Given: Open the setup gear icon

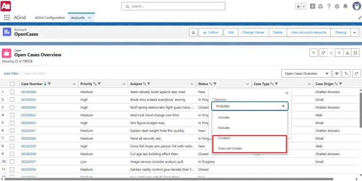Looking at the screenshot, I should (x=337, y=7).
